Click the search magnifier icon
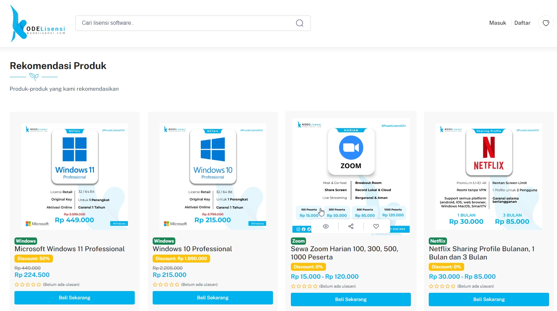The width and height of the screenshot is (557, 311). pos(300,23)
